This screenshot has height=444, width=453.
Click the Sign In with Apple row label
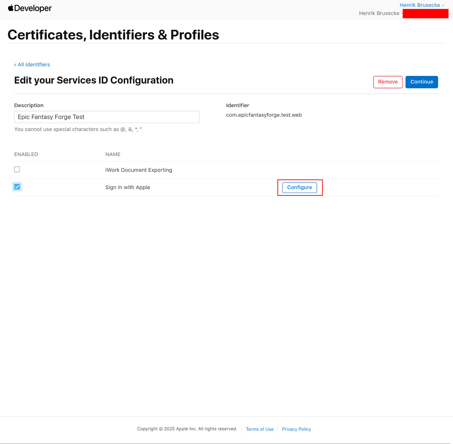[x=128, y=187]
